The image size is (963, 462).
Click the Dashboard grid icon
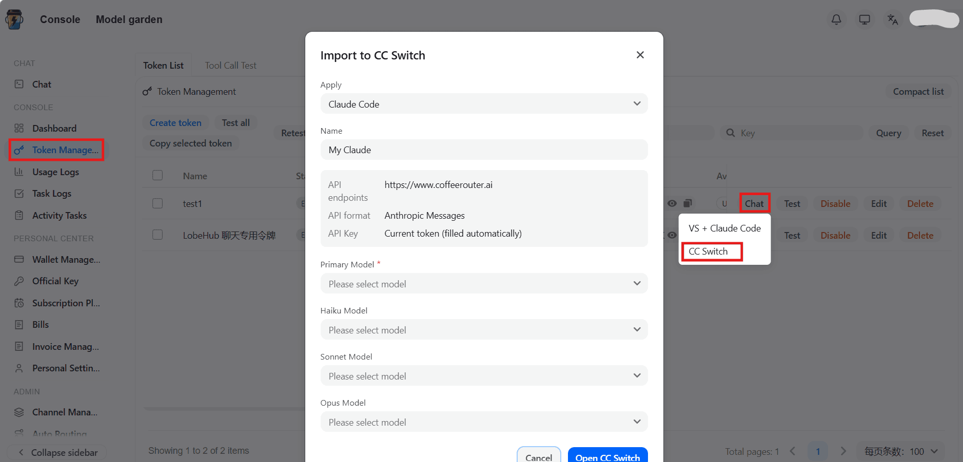[x=19, y=128]
